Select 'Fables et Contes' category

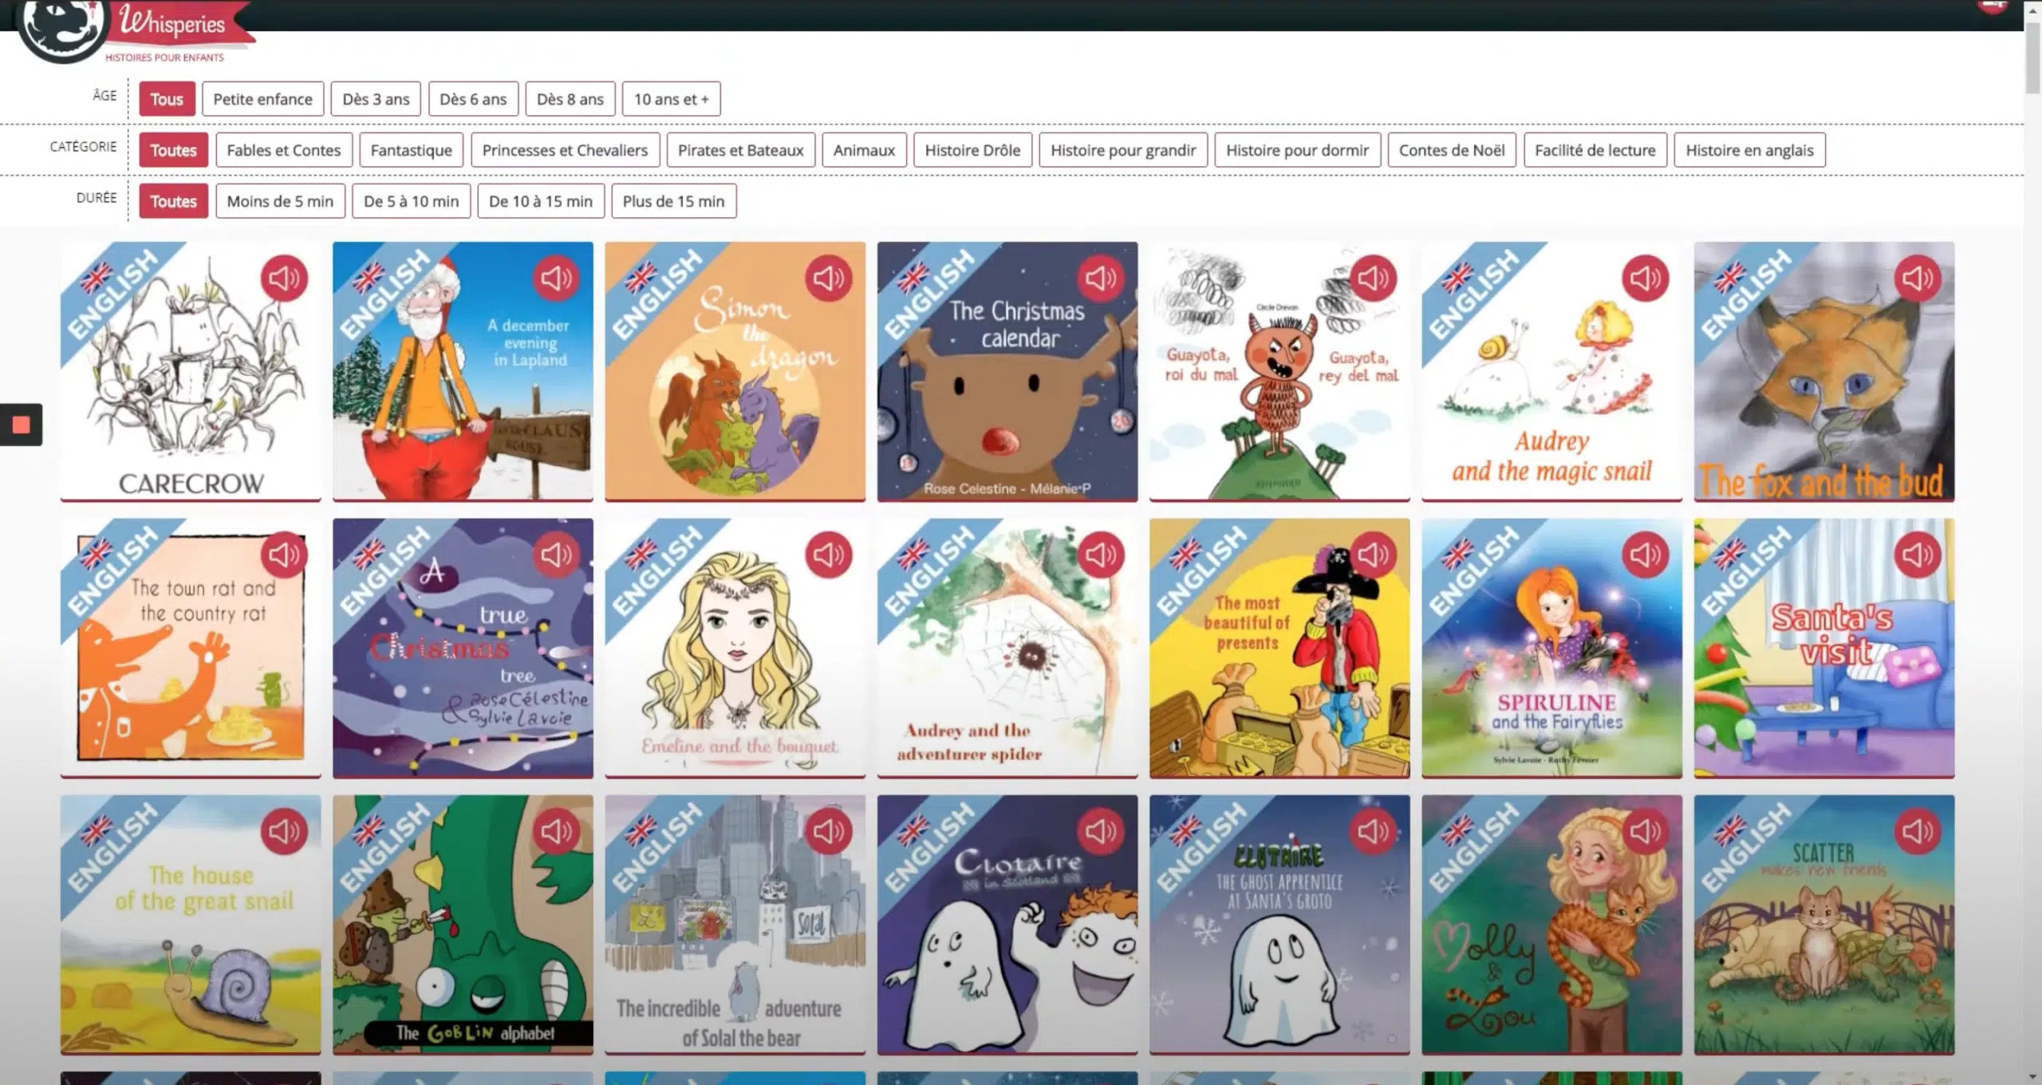tap(283, 150)
